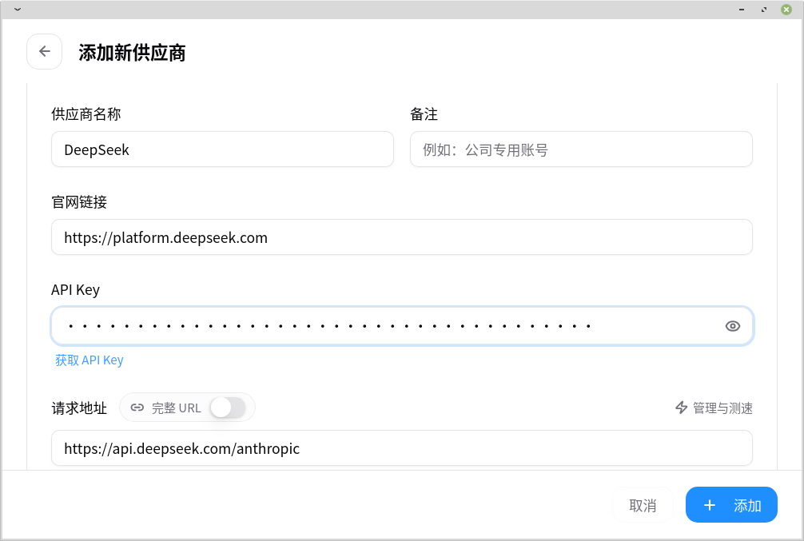Click the 备注 label
Image resolution: width=804 pixels, height=541 pixels.
424,113
